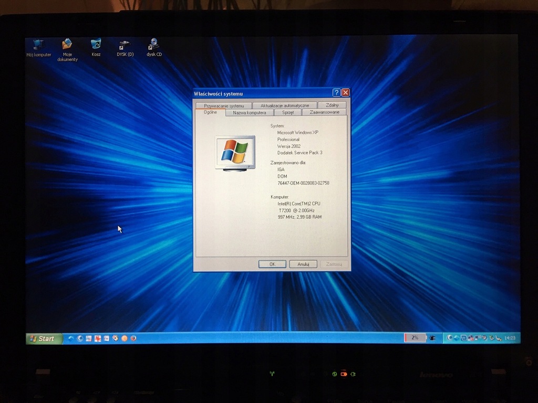Screen dimensions: 538x403
Task: Click the blue arrow quick launch icon
Action: pos(71,338)
